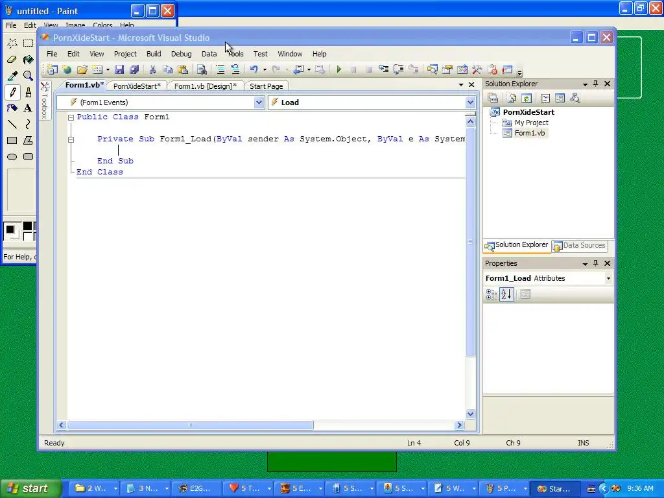This screenshot has height=498, width=664.
Task: Open the Project menu
Action: pos(125,54)
